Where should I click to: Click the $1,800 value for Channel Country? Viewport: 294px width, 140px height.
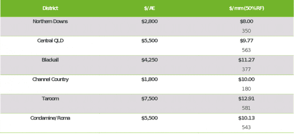click(149, 79)
